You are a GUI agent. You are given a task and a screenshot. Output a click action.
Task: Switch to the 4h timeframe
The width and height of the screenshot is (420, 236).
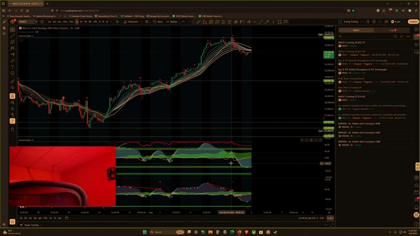pos(85,22)
